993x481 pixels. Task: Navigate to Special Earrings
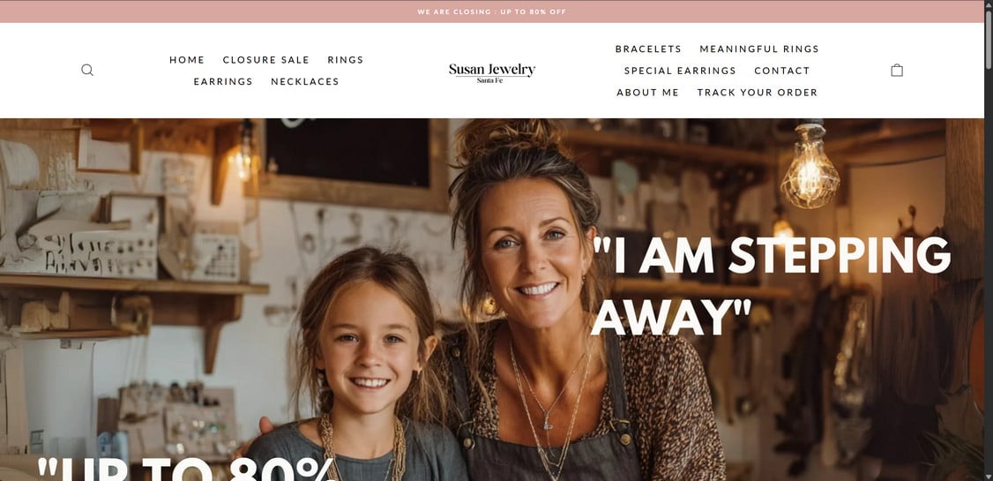coord(680,71)
